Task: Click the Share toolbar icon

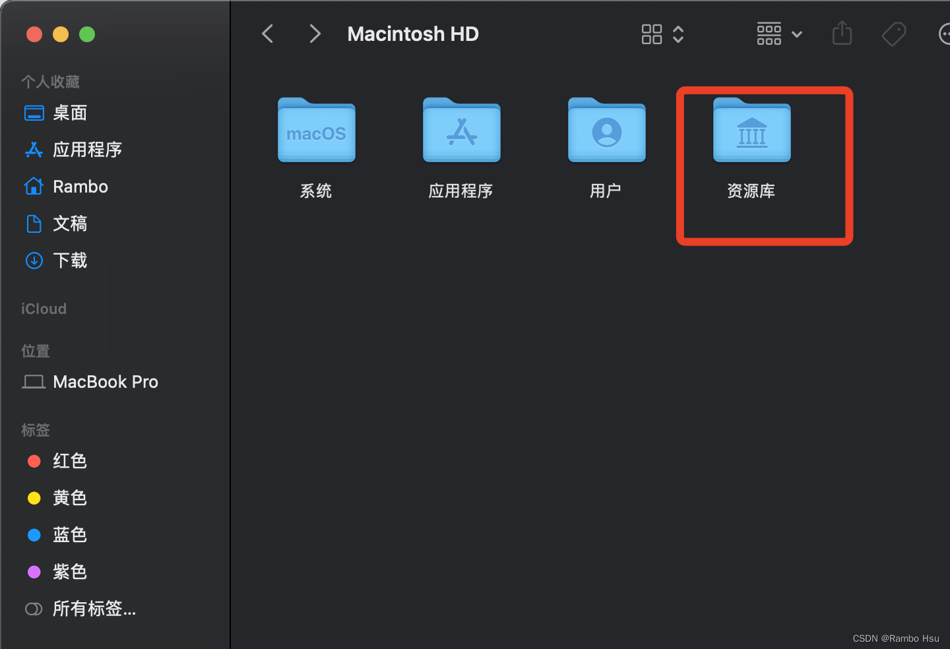Action: pyautogui.click(x=842, y=33)
